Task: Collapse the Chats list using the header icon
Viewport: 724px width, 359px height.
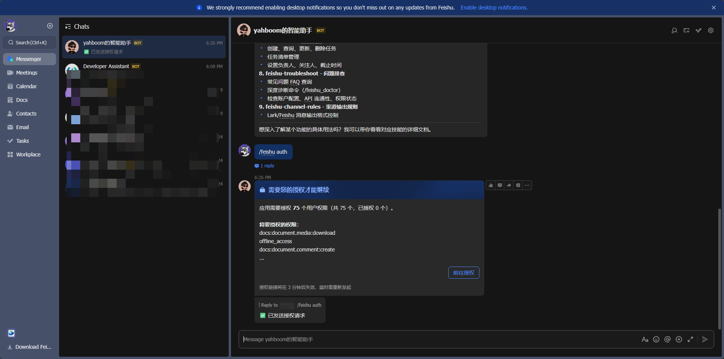Action: [x=68, y=27]
